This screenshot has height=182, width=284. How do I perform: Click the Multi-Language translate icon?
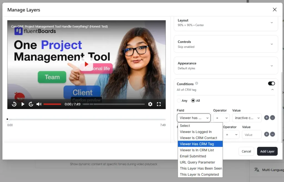tap(257, 170)
